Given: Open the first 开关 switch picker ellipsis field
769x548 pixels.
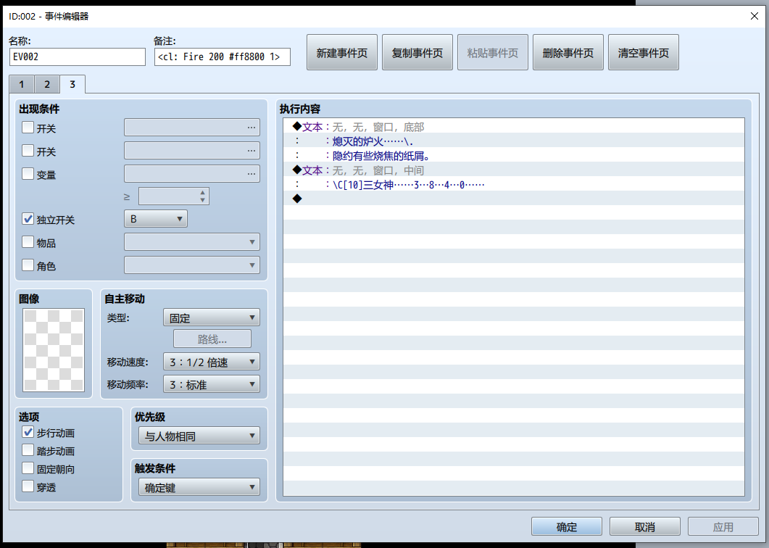Looking at the screenshot, I should point(192,128).
